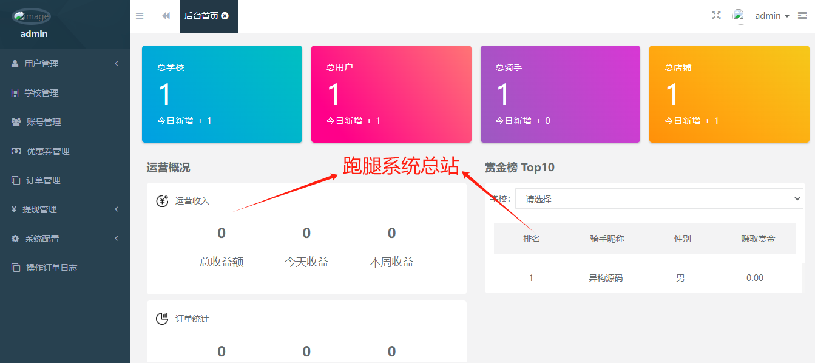Switch to the 后台首页 tab
The width and height of the screenshot is (815, 363).
(x=203, y=16)
